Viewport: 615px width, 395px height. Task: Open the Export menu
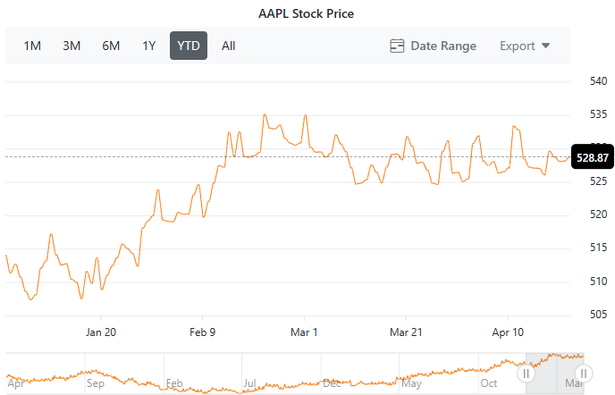[x=524, y=46]
